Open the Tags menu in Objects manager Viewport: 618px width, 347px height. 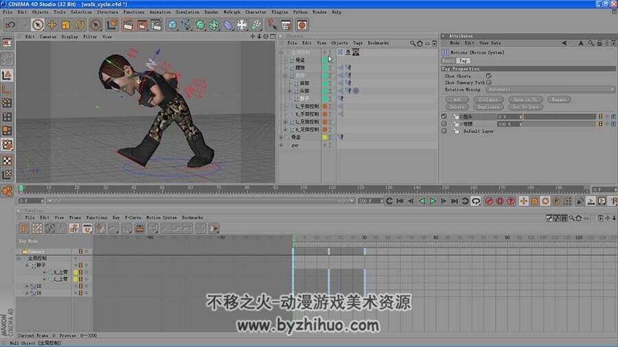358,43
